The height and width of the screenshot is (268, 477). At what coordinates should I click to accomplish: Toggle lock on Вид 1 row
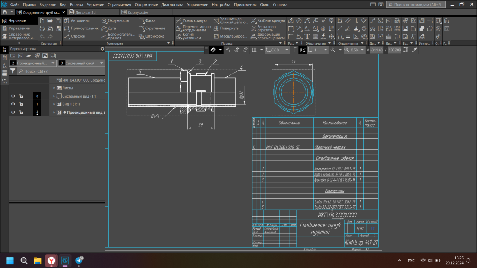click(x=21, y=104)
